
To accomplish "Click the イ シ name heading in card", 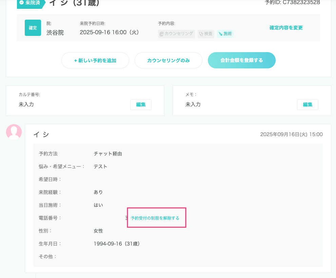I will [41, 134].
